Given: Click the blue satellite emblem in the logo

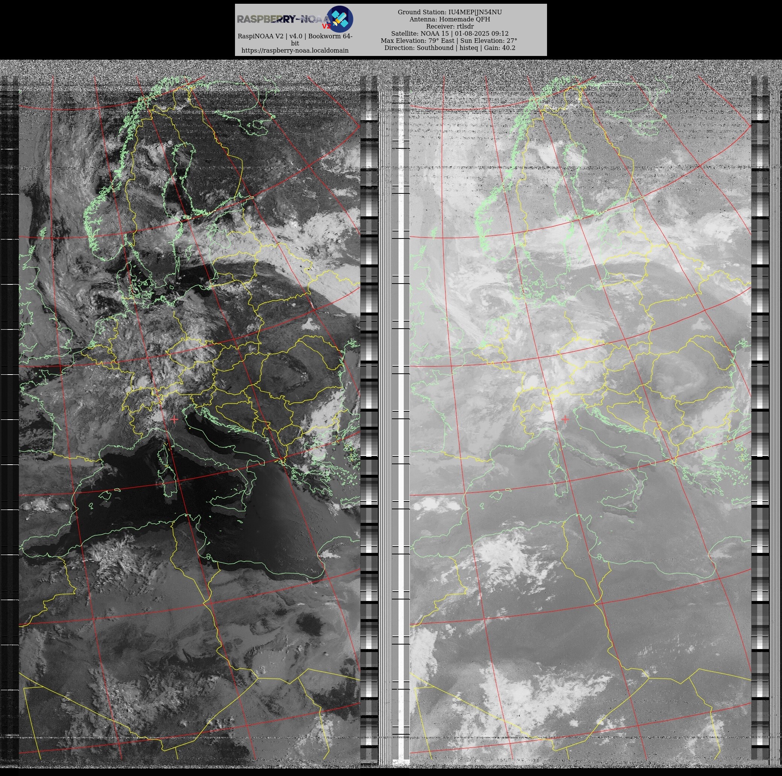Looking at the screenshot, I should point(339,19).
